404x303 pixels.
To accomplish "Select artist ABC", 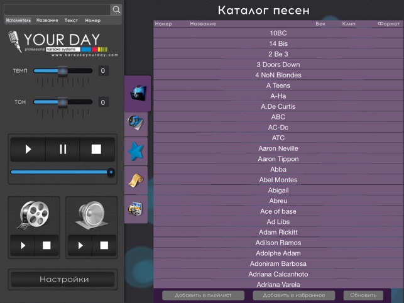I will click(278, 117).
